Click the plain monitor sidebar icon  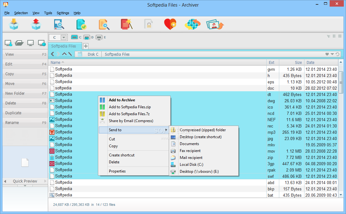click(x=31, y=43)
